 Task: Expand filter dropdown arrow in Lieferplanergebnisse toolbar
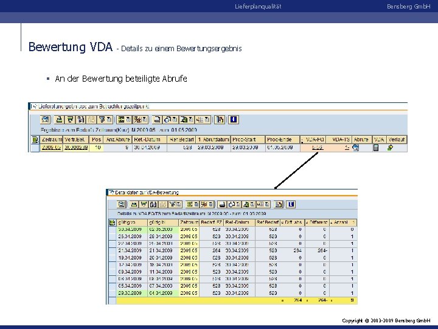[109, 119]
